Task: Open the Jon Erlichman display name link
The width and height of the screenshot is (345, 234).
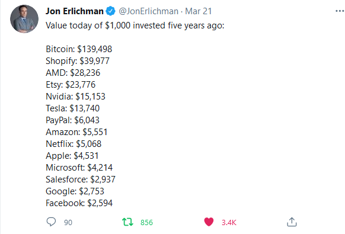Action: point(75,11)
